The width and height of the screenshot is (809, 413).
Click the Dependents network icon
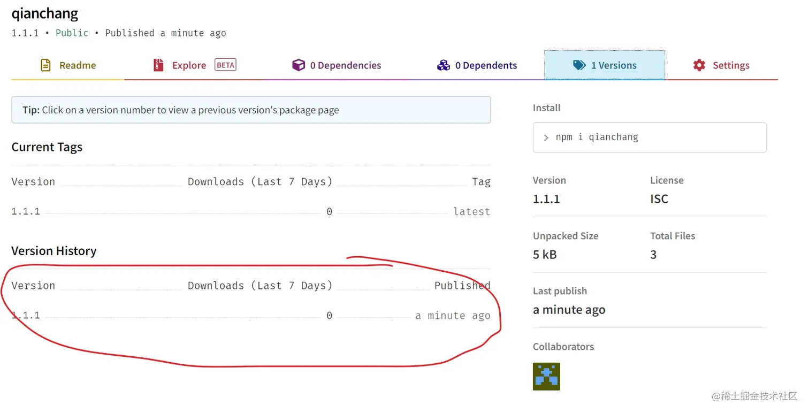pyautogui.click(x=444, y=65)
